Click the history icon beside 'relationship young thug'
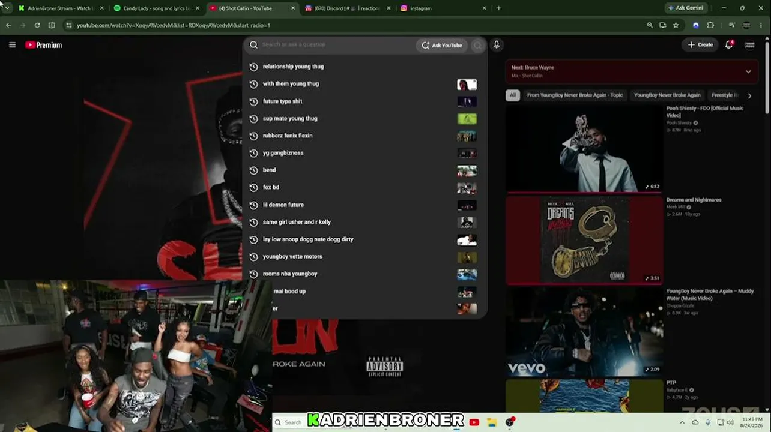The height and width of the screenshot is (432, 771). 253,67
